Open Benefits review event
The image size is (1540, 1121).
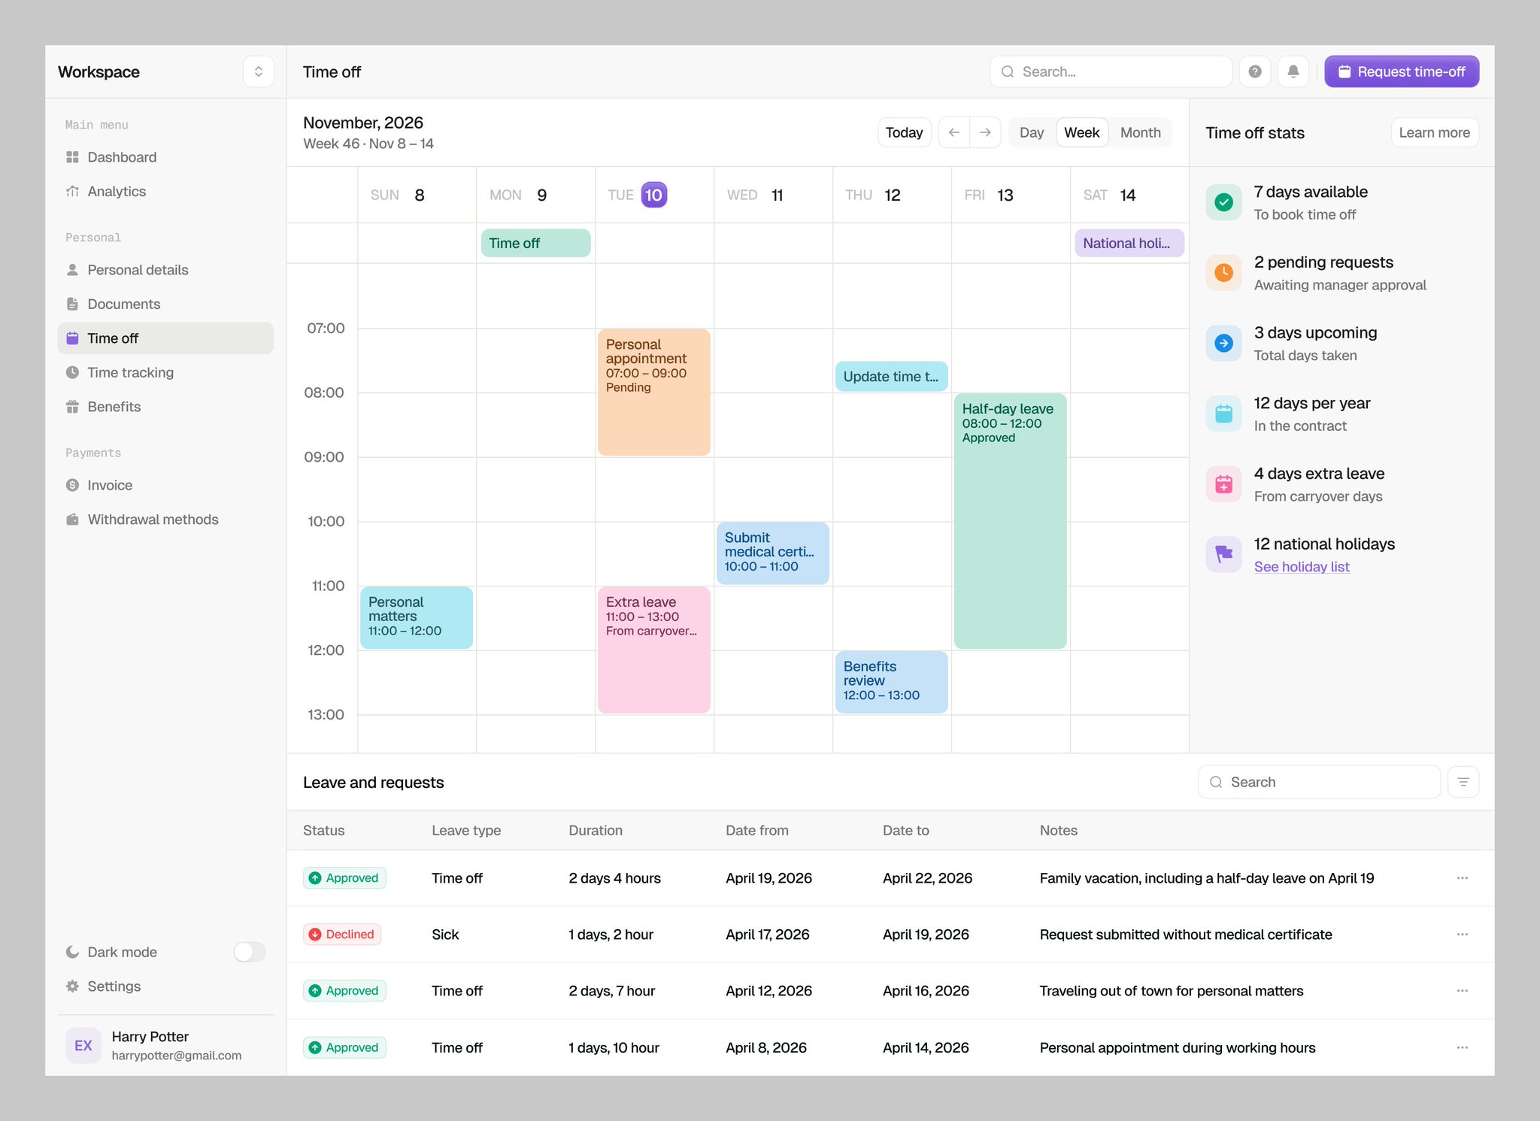tap(892, 682)
